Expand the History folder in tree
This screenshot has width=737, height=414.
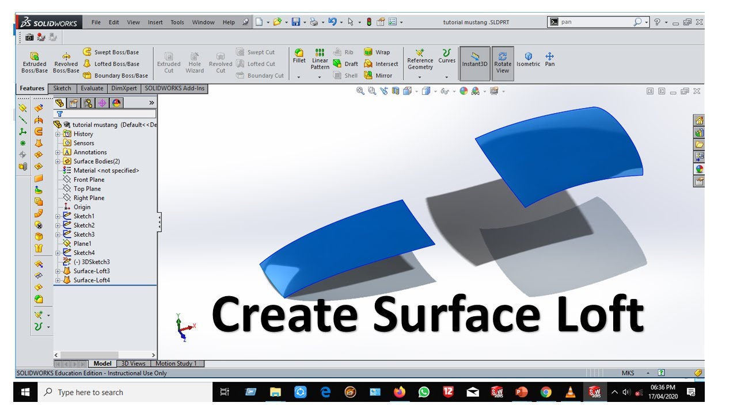pyautogui.click(x=58, y=134)
